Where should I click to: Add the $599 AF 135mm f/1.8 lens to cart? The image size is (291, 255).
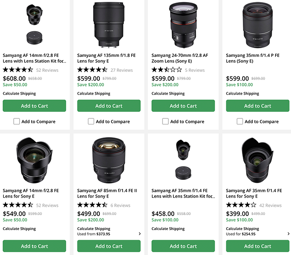[109, 106]
